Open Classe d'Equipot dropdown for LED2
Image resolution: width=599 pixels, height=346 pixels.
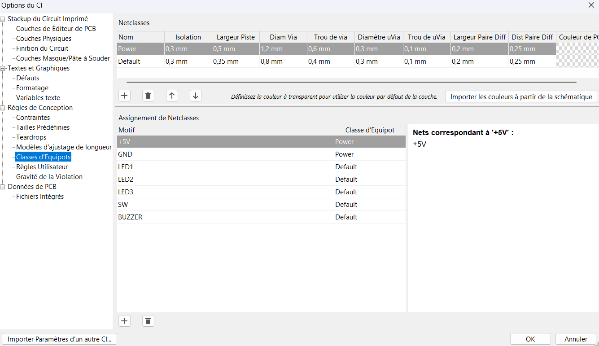coord(370,180)
